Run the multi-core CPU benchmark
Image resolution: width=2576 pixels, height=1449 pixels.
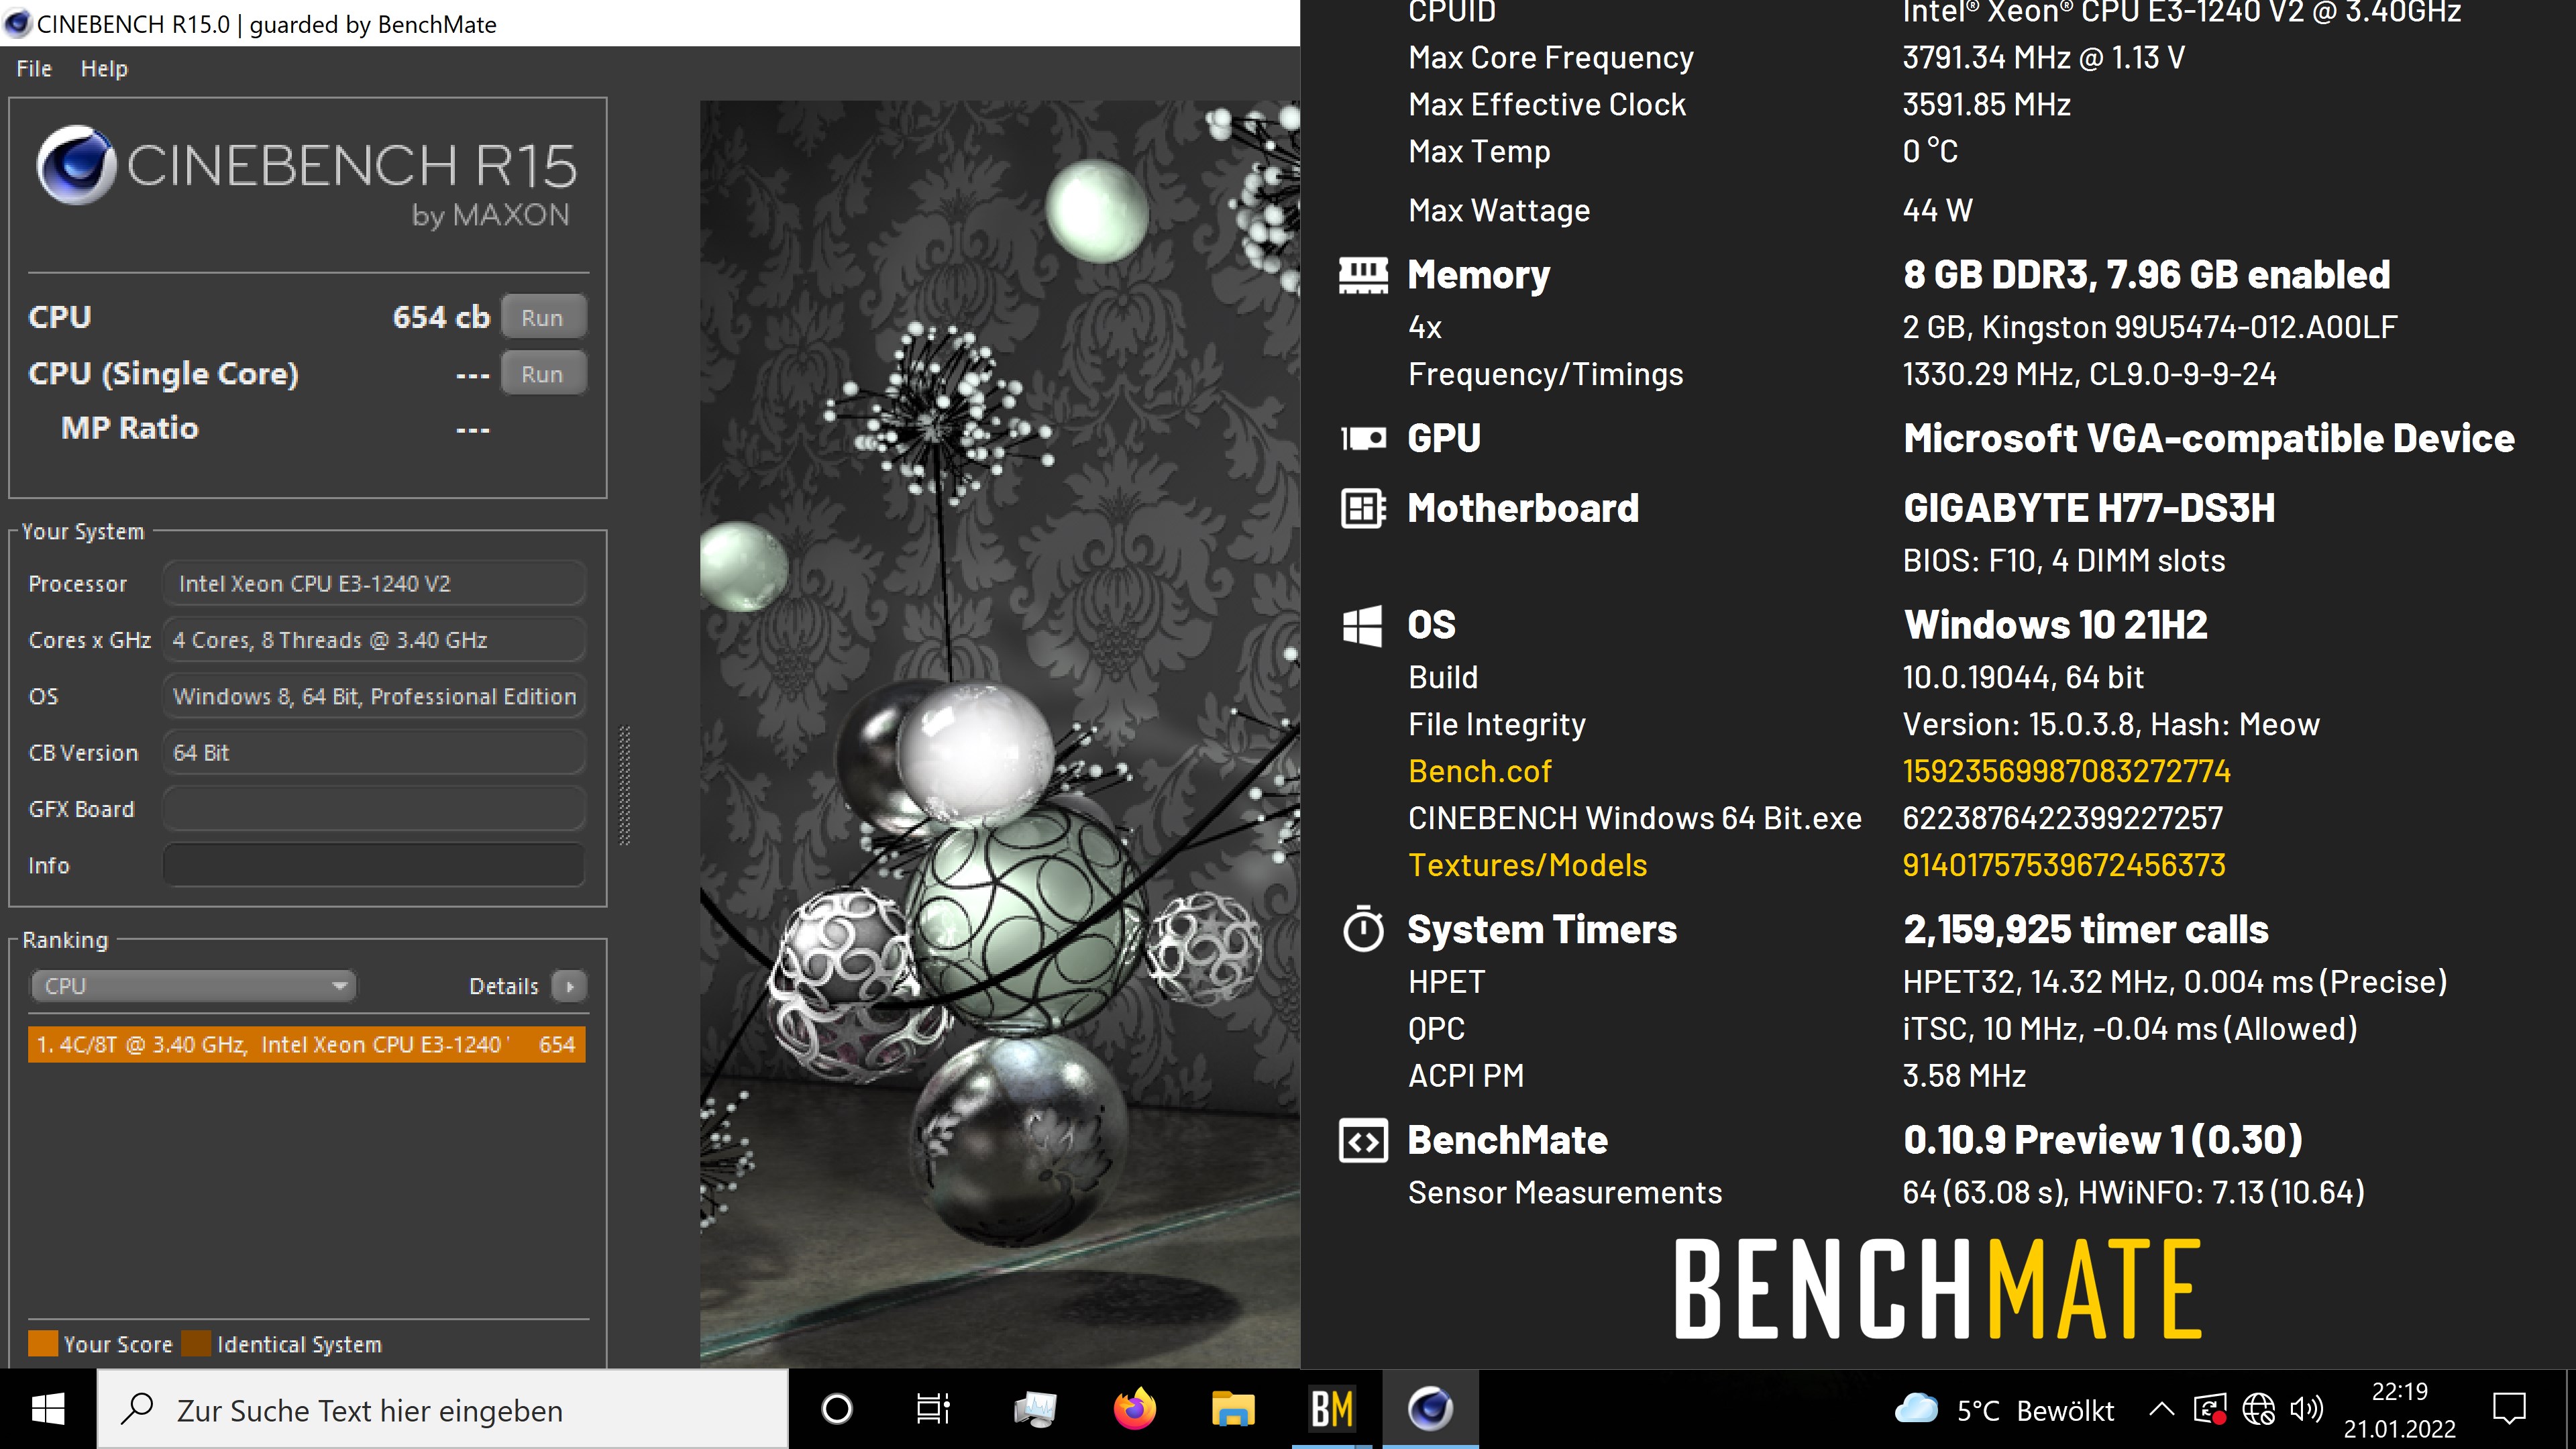tap(543, 317)
